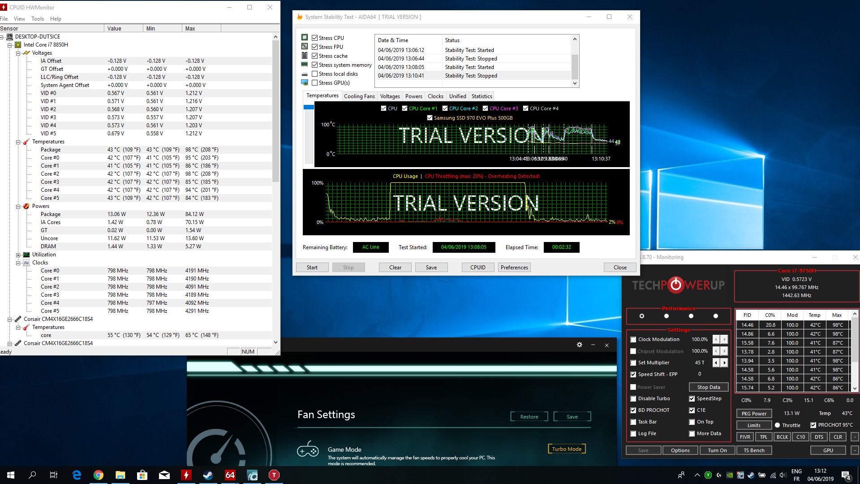Open TS Bench in ThrottleStop
This screenshot has height=484, width=860.
tap(754, 450)
